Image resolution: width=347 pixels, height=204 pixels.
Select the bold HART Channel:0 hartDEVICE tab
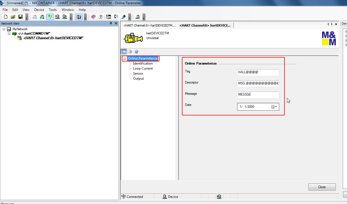(205, 25)
